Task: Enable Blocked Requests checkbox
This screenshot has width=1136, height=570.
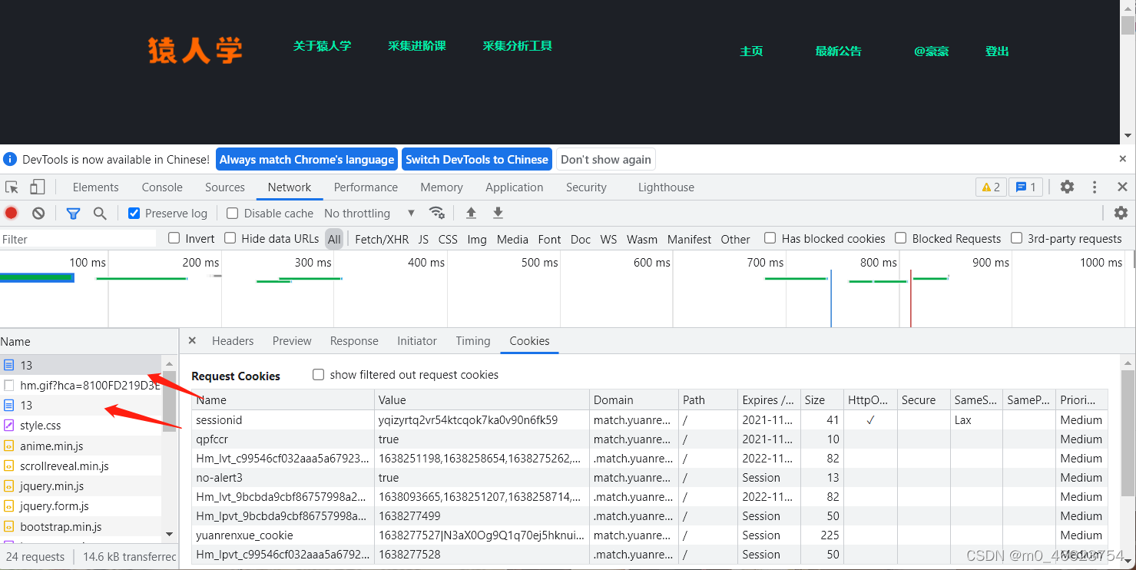Action: [900, 238]
